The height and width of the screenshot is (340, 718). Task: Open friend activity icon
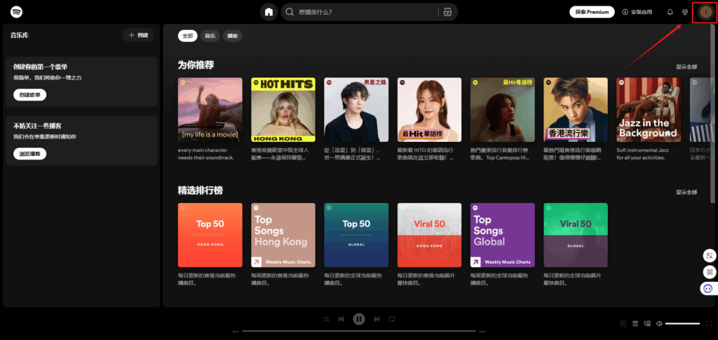click(x=685, y=12)
